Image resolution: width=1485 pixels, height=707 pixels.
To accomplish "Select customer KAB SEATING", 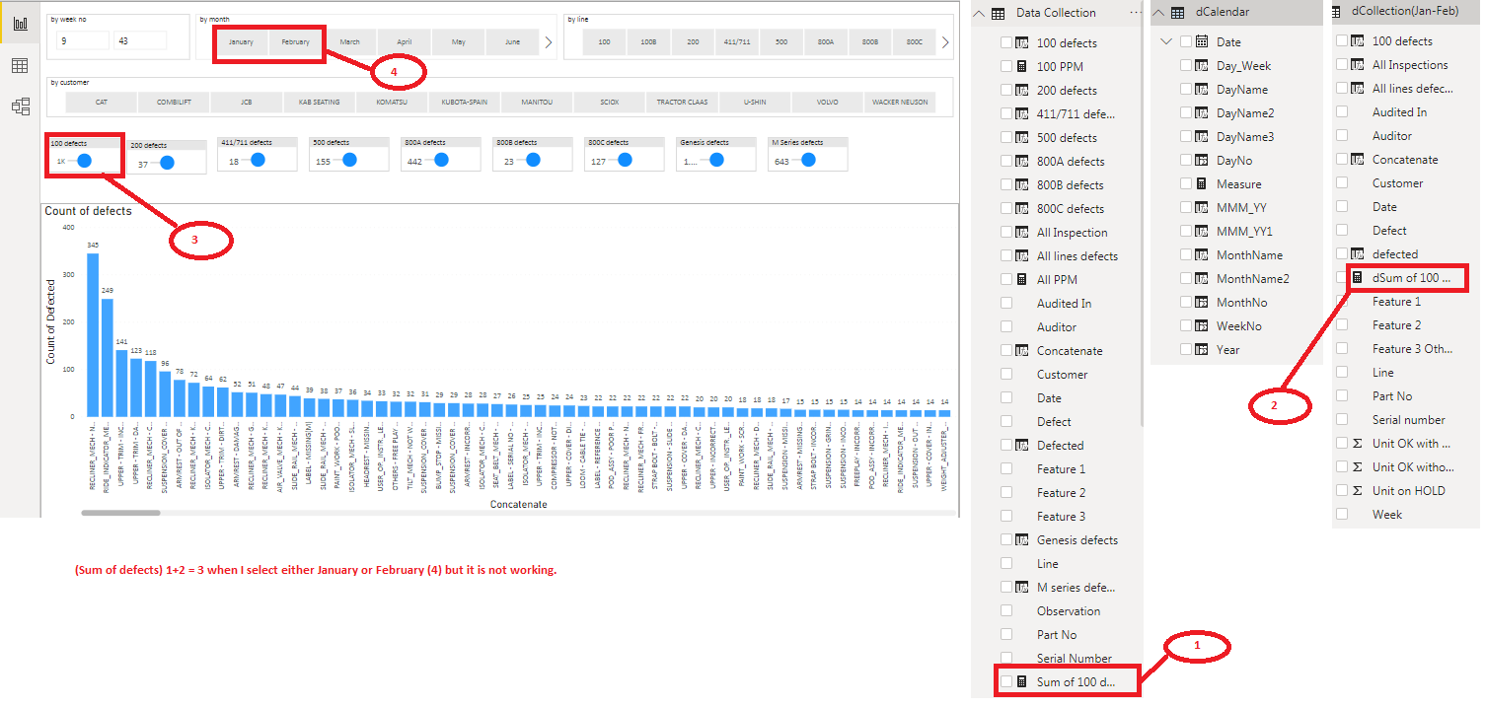I will (x=319, y=102).
